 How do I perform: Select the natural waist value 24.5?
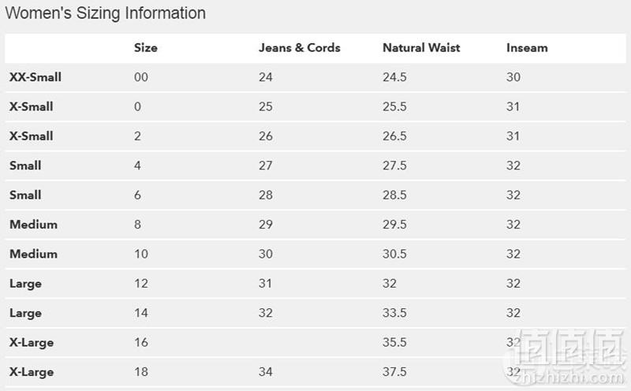(394, 77)
